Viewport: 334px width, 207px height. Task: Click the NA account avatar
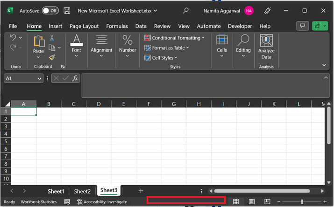pyautogui.click(x=249, y=11)
